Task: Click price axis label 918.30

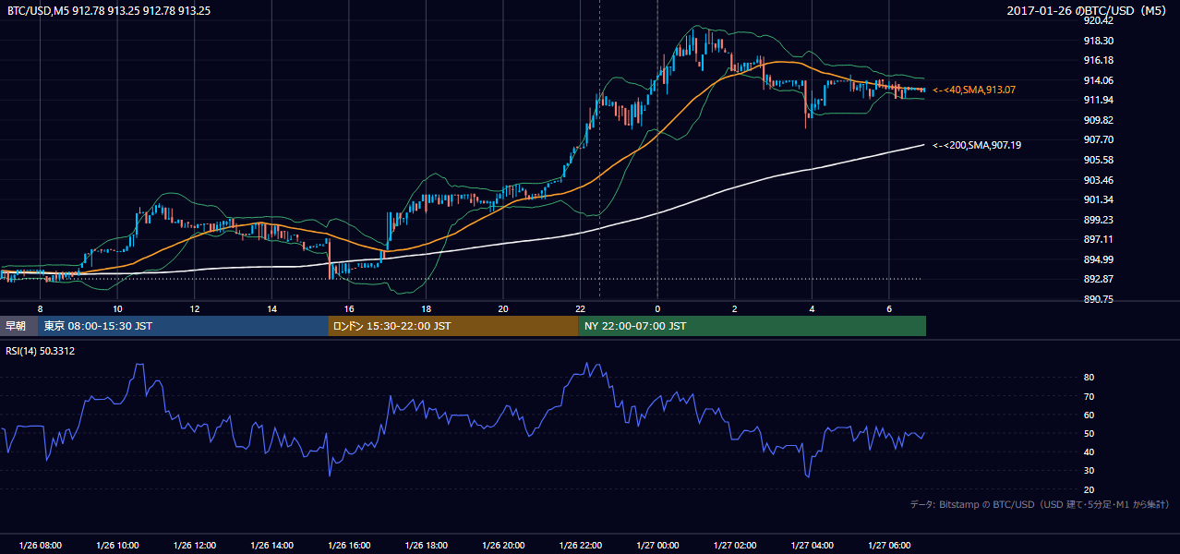Action: point(1099,41)
